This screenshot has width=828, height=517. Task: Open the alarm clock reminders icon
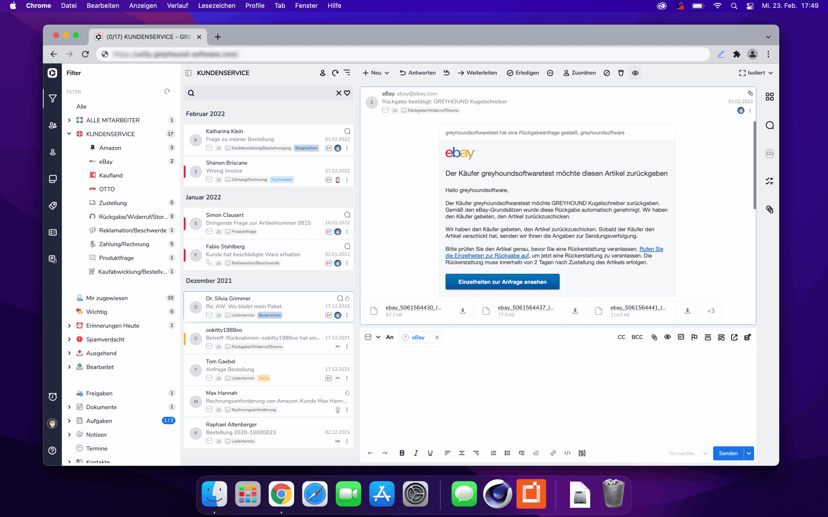tap(52, 397)
